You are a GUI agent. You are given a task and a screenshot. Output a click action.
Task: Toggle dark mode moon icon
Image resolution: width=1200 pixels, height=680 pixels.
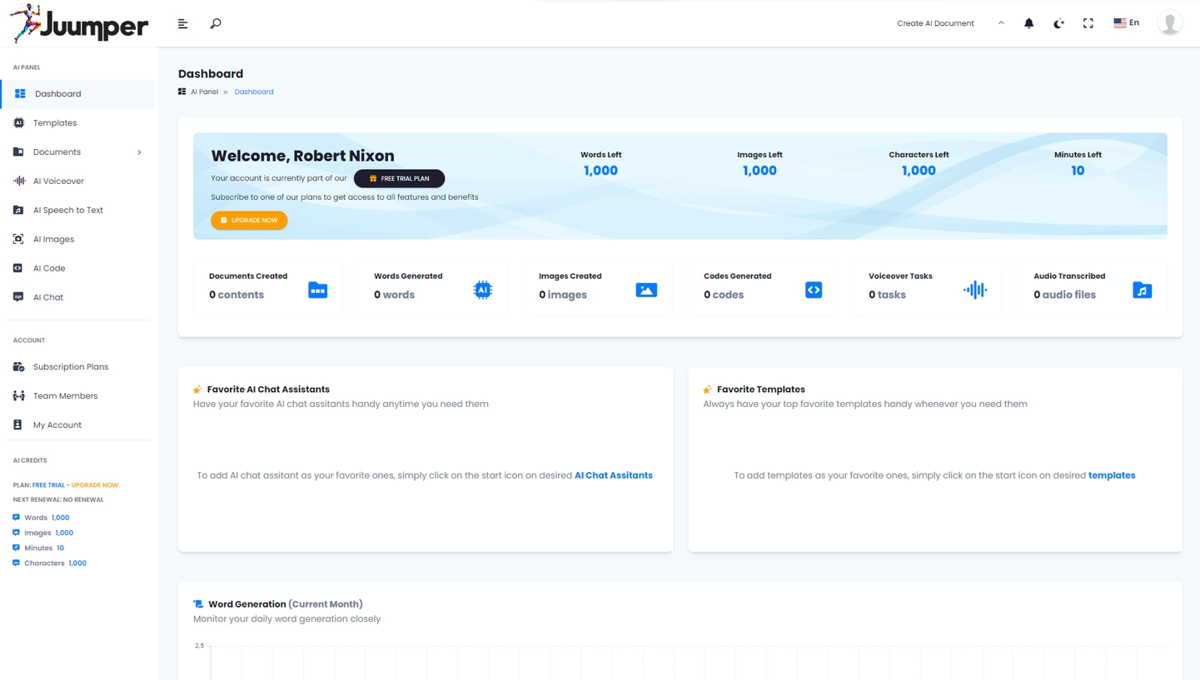click(x=1058, y=23)
